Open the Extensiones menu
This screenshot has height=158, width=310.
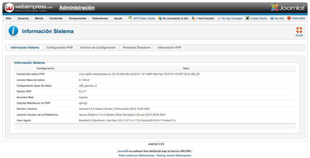point(100,18)
